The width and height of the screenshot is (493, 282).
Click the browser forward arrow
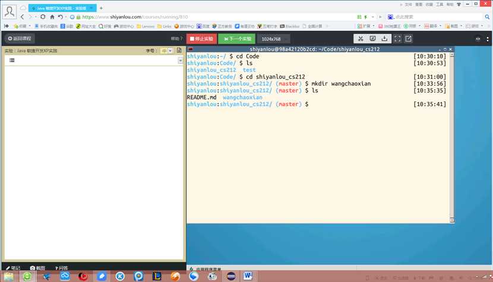pos(30,17)
